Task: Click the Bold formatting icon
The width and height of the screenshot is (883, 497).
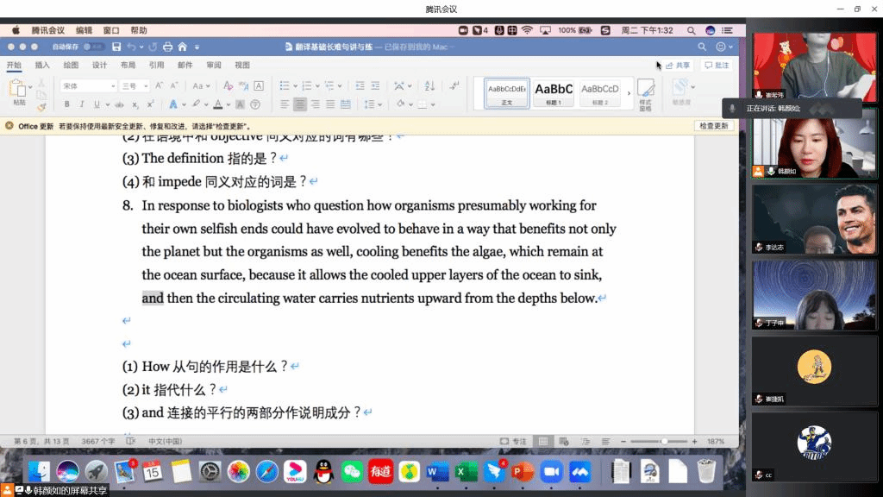Action: (65, 104)
